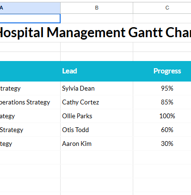Select column B header

pos(96,8)
